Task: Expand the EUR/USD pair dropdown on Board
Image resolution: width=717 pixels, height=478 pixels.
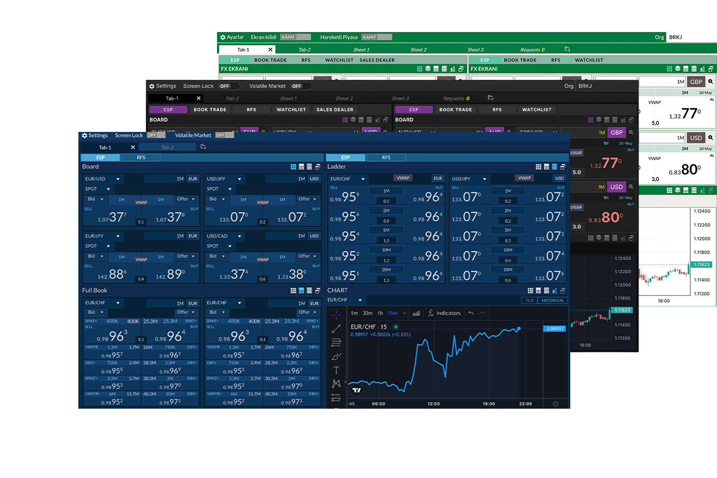Action: pyautogui.click(x=118, y=179)
